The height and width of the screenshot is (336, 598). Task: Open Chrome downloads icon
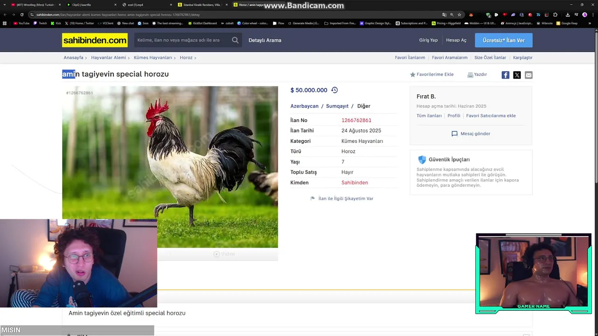pos(568,14)
